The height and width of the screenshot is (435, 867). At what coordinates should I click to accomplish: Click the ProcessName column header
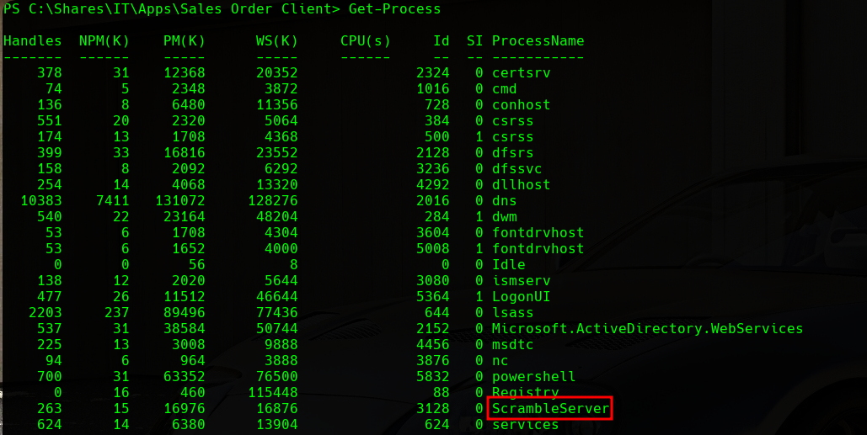coord(538,41)
